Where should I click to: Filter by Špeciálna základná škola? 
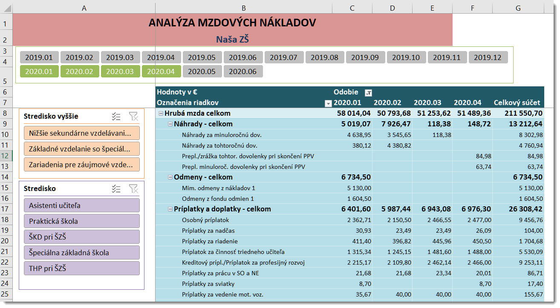coord(82,253)
